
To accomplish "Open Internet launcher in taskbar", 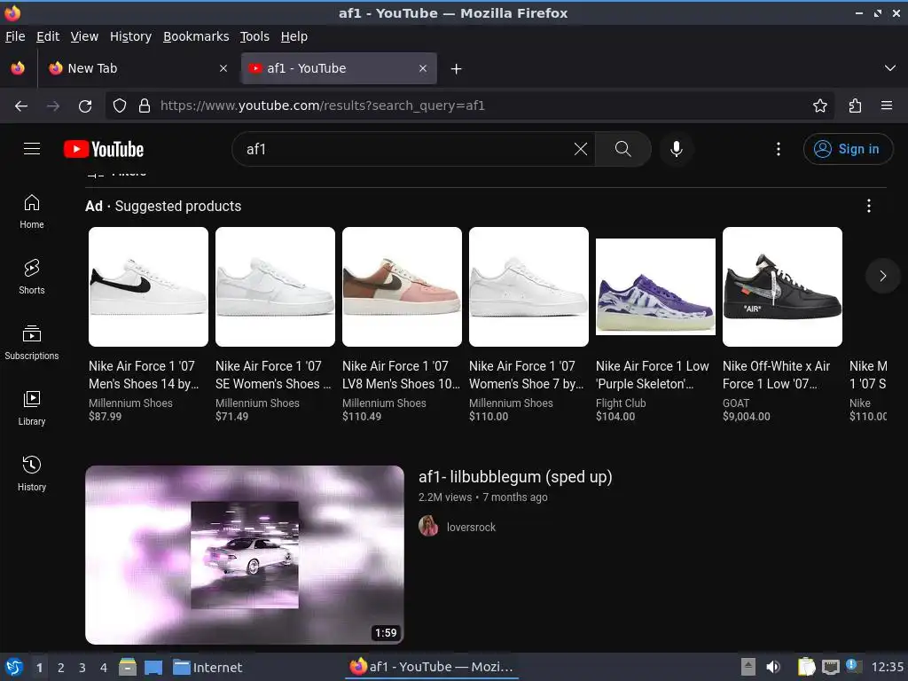I will pyautogui.click(x=207, y=667).
